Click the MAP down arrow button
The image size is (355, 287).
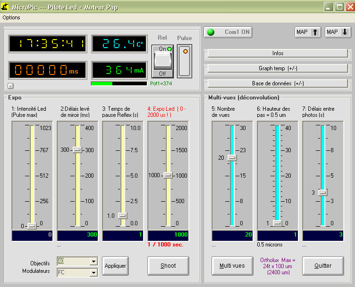(x=338, y=32)
